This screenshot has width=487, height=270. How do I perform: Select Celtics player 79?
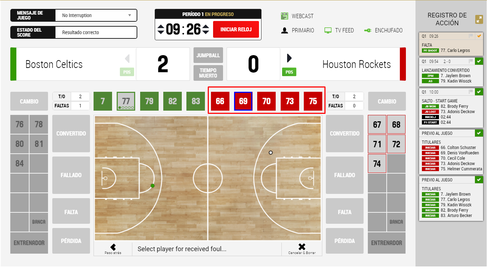point(149,101)
